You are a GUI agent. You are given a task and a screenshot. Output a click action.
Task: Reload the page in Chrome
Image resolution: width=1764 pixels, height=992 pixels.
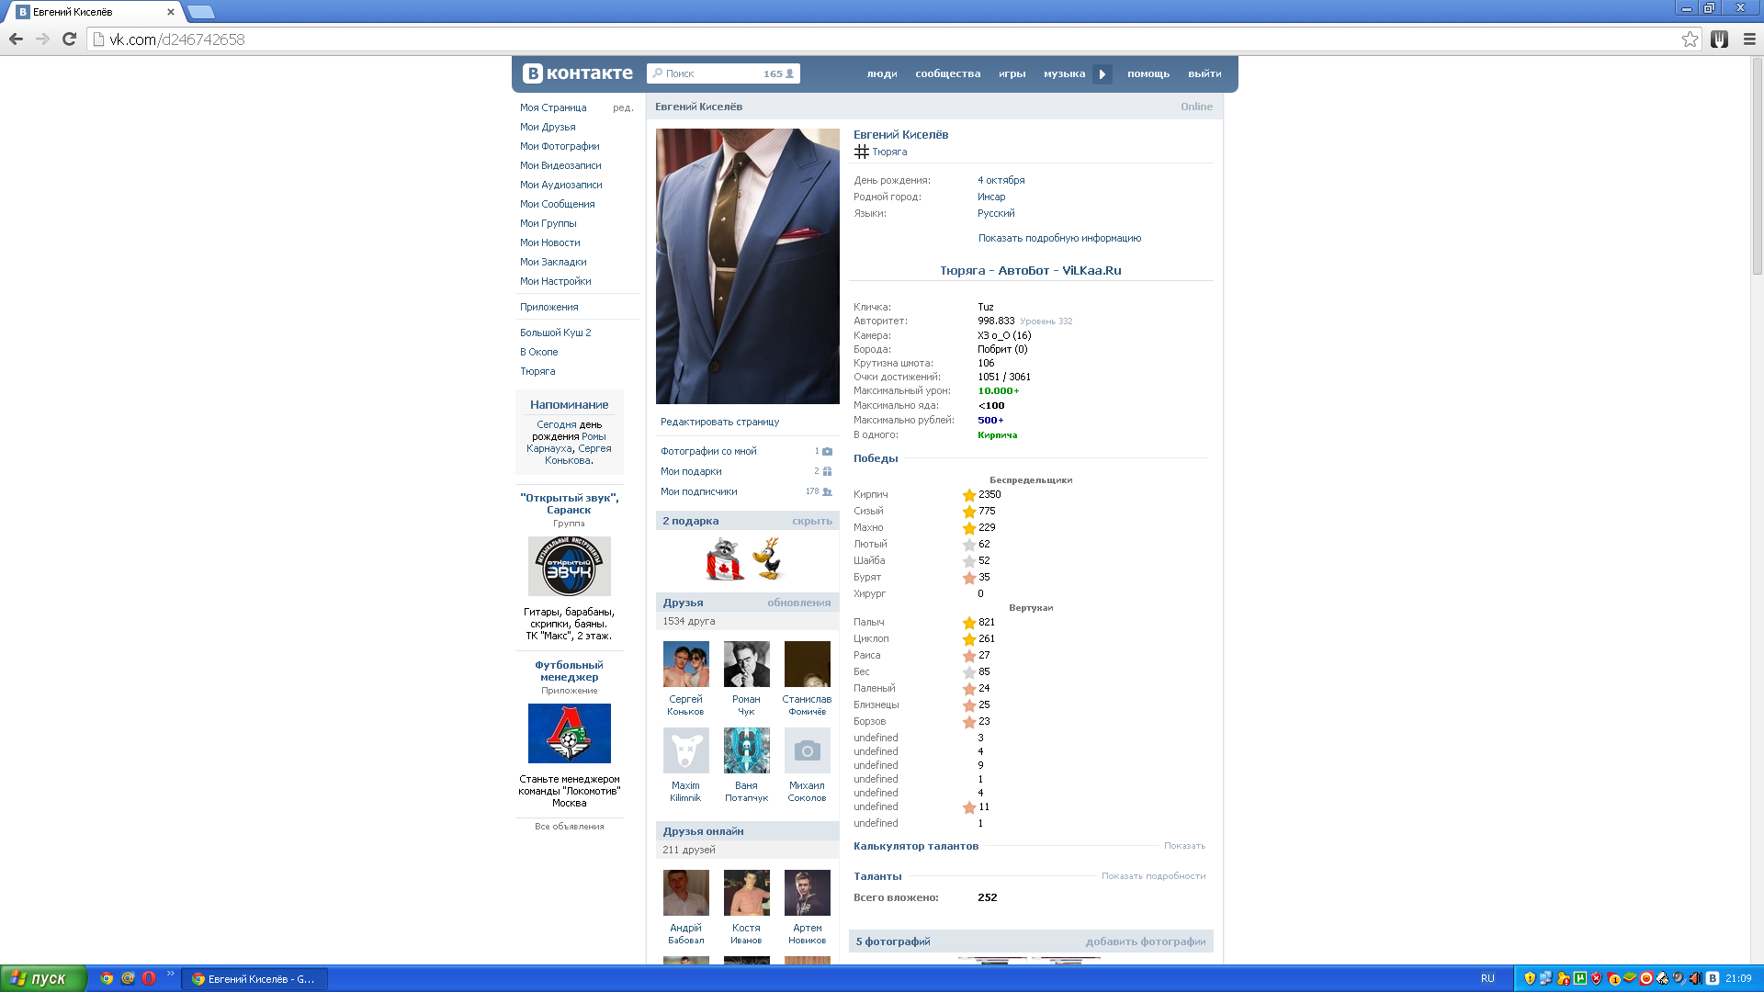[x=69, y=39]
